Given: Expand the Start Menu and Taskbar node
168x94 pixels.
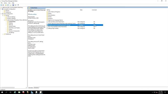Looking at the screenshot, I should (6, 28).
